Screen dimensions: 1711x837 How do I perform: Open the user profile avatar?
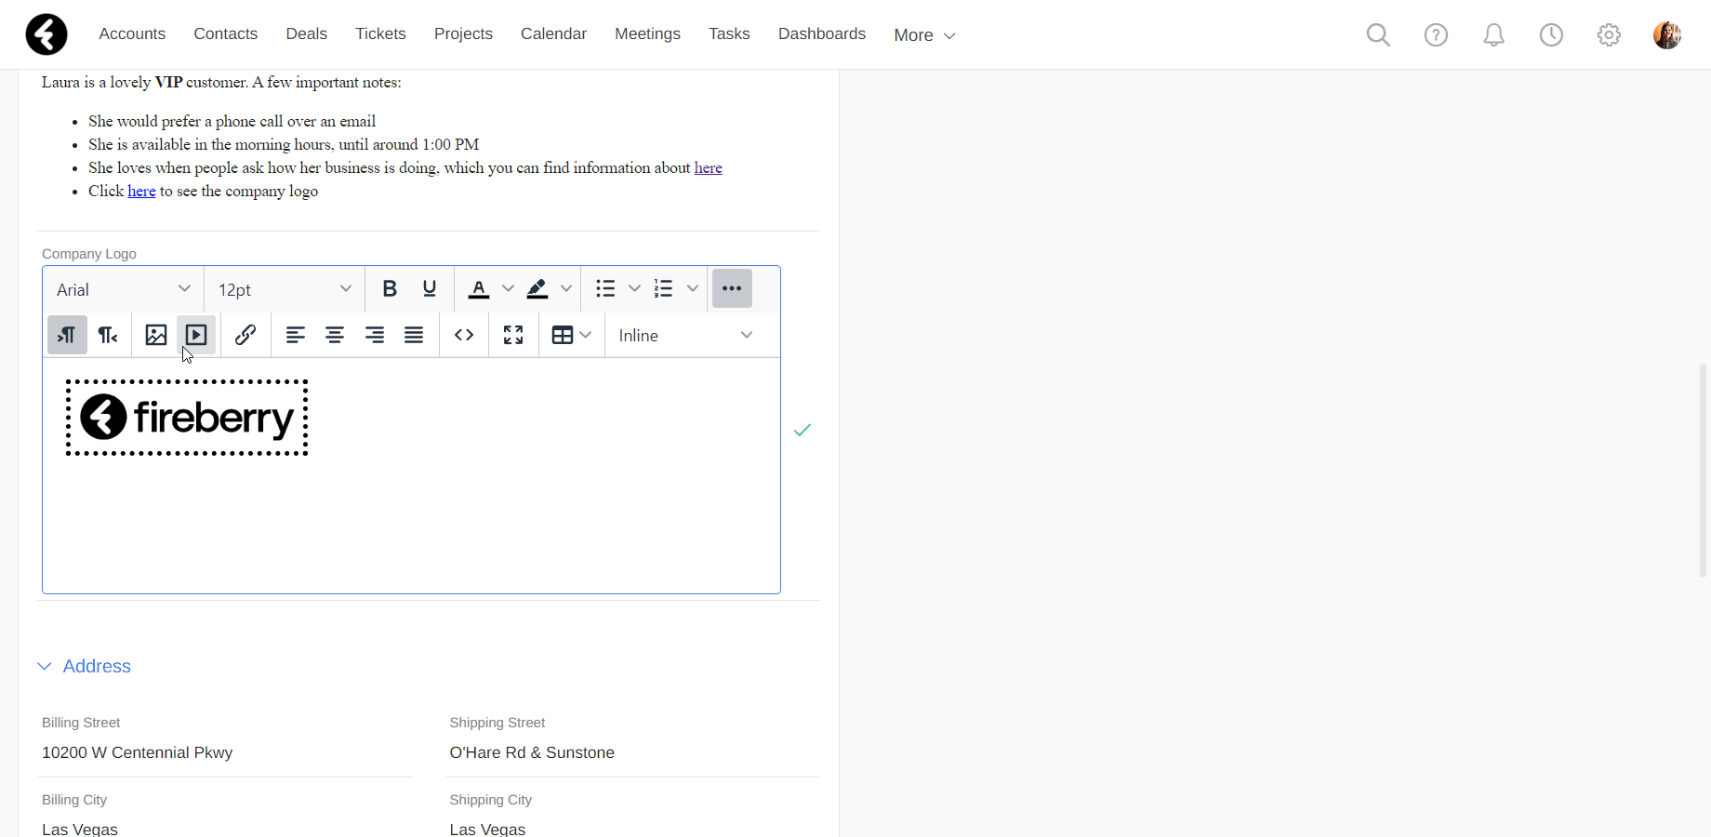click(x=1666, y=35)
